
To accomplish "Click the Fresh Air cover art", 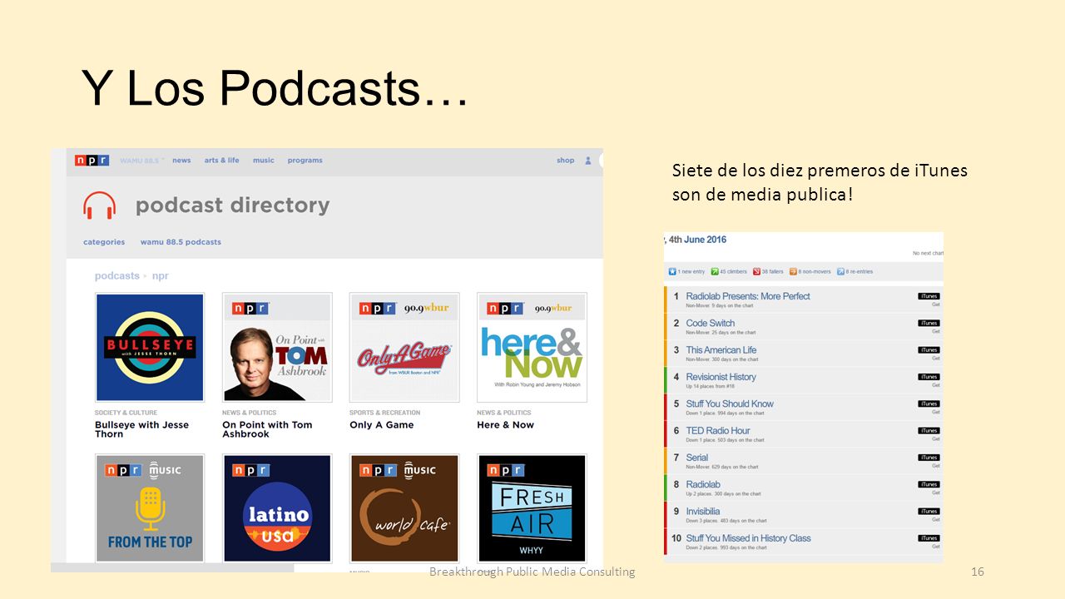I will tap(532, 508).
